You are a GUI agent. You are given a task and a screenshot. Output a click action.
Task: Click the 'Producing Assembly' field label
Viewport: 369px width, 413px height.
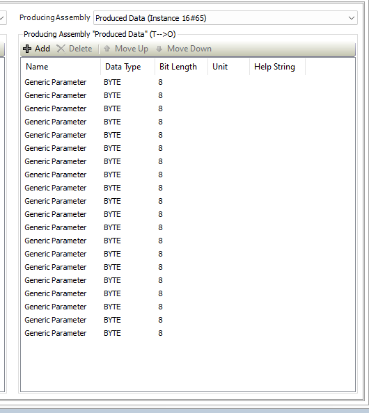point(55,17)
